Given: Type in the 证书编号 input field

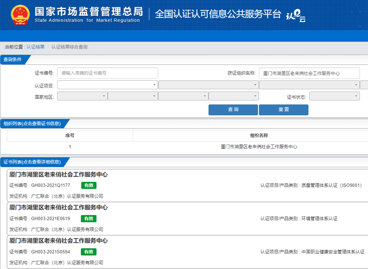Looking at the screenshot, I should (x=107, y=73).
